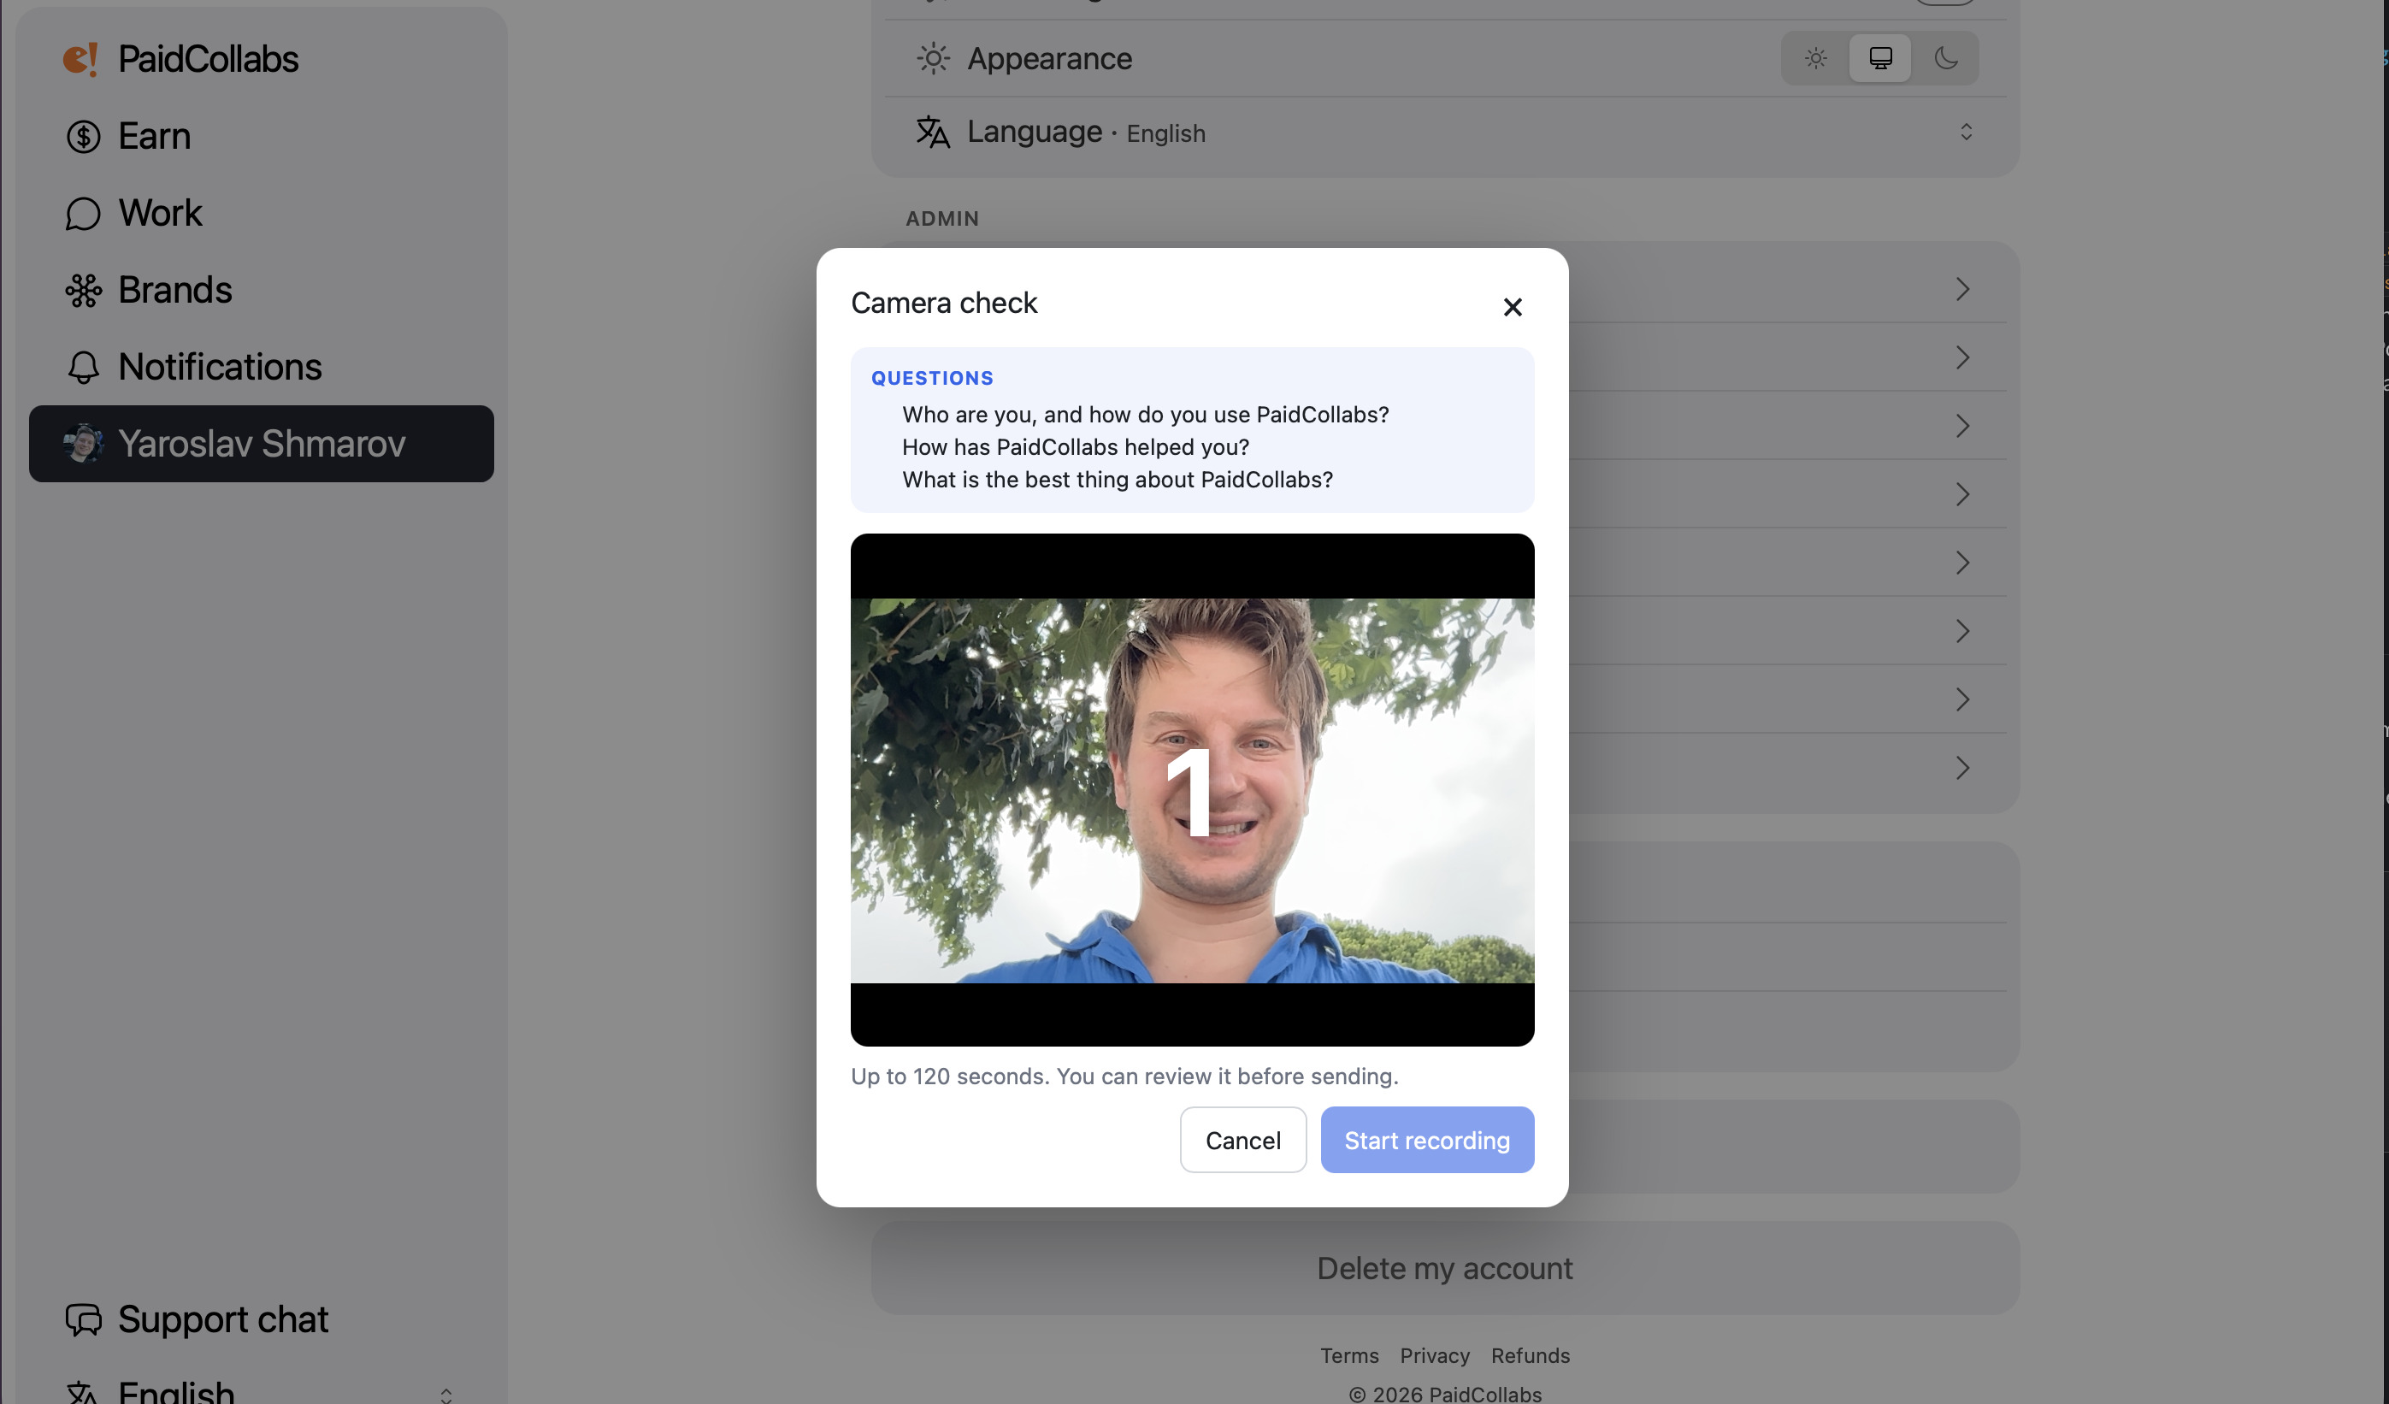
Task: Open the Language English dropdown
Action: pos(1445,133)
